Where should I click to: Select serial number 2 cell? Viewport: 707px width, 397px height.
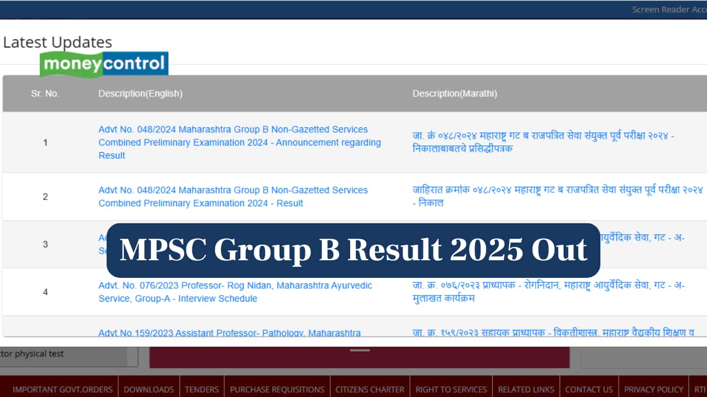coord(45,196)
